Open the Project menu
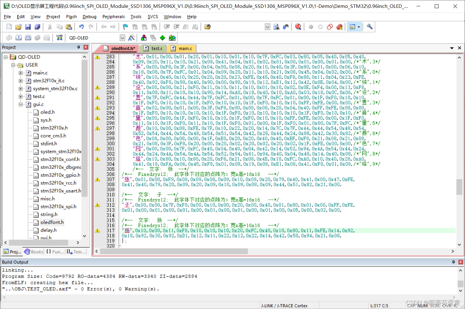Image resolution: width=465 pixels, height=309 pixels. click(x=53, y=17)
